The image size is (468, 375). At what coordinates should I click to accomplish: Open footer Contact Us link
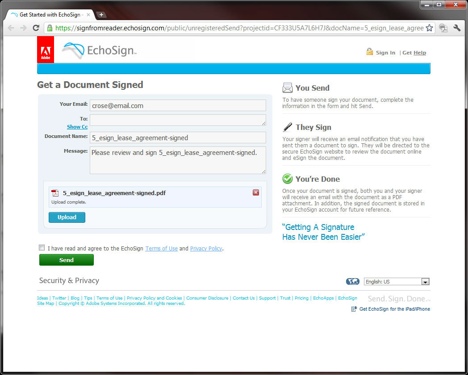coord(243,298)
